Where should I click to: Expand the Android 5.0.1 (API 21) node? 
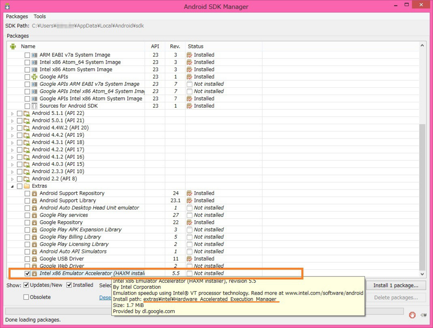(12, 121)
